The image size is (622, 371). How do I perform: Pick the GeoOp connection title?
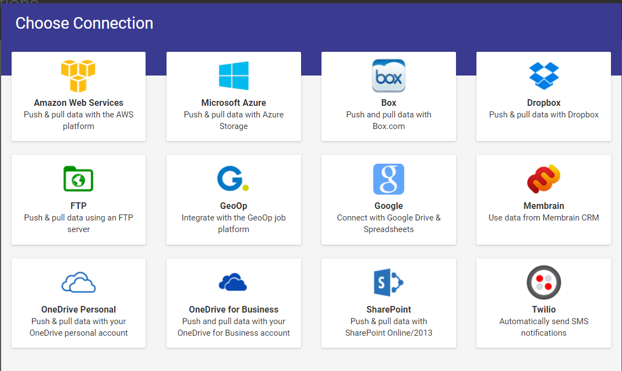tap(234, 206)
